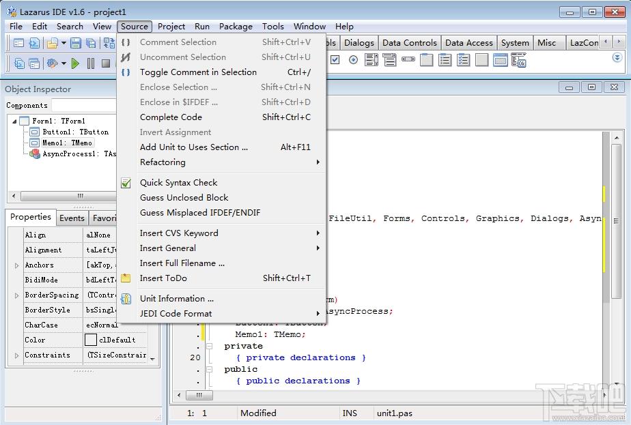Expand the Anchors property
631x425 pixels.
[16, 265]
